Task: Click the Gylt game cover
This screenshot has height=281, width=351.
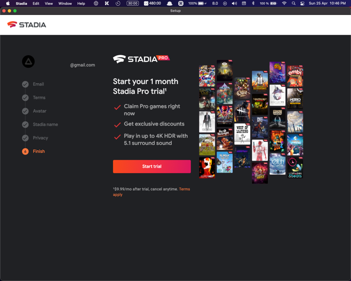Action: 260,127
